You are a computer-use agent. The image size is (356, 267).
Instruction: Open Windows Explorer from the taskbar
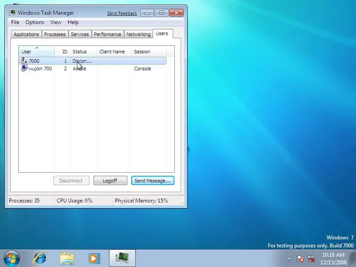pyautogui.click(x=67, y=259)
